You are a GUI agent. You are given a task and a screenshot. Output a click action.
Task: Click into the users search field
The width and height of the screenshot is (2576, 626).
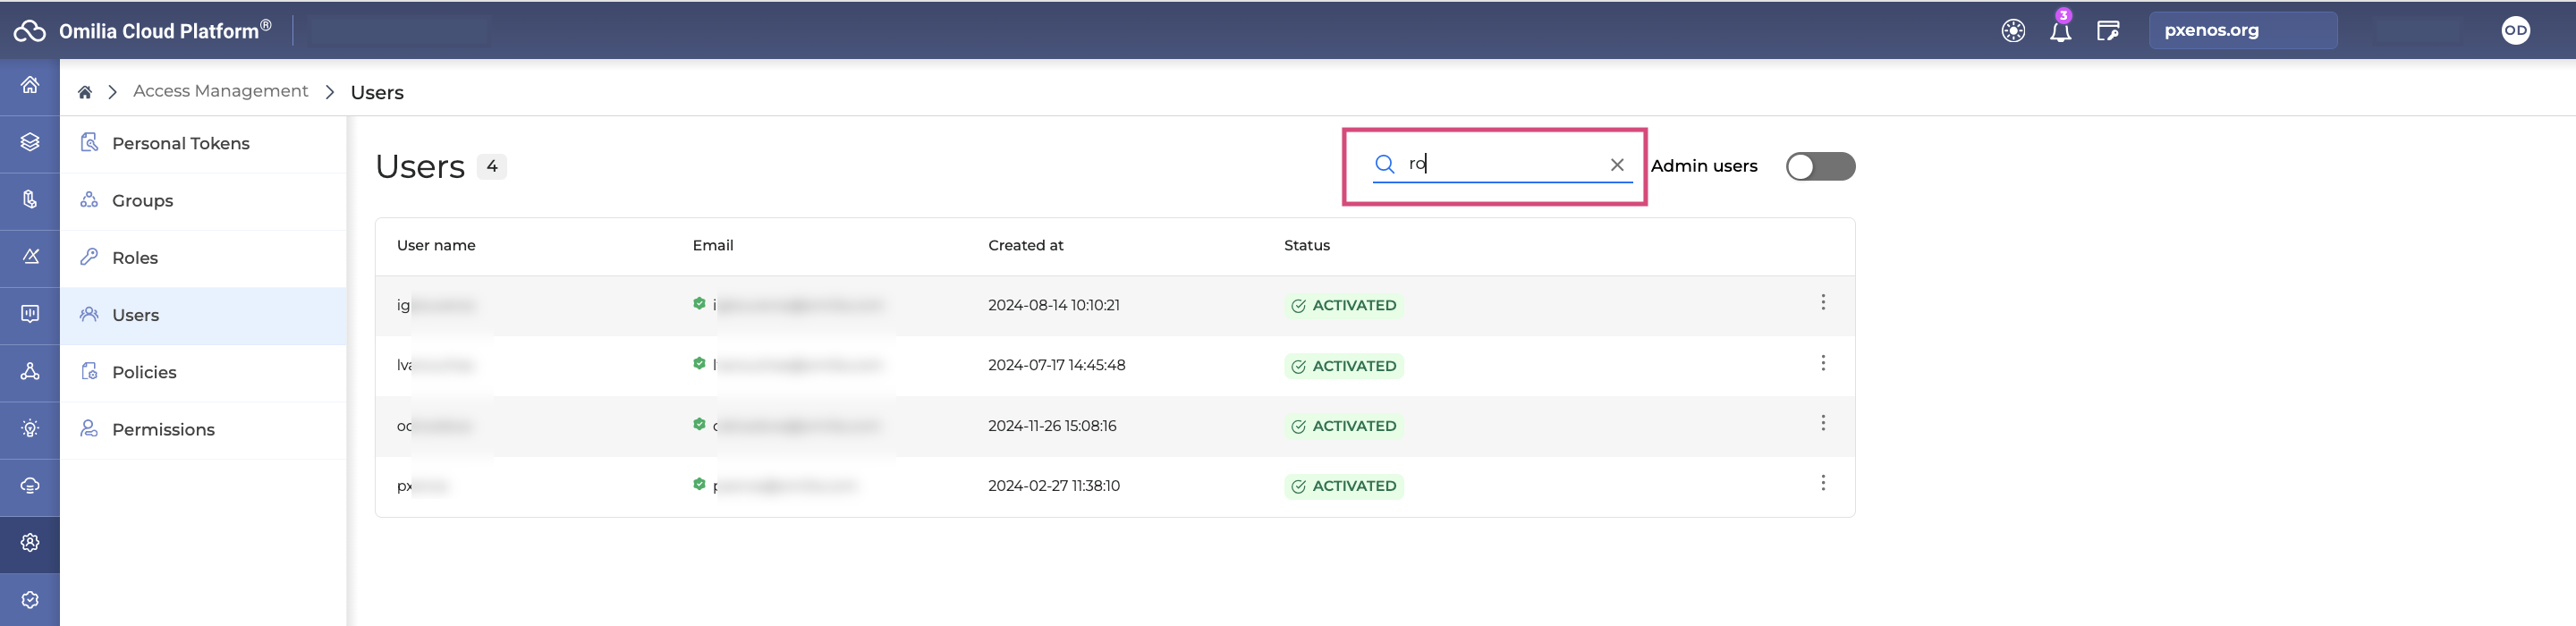click(x=1500, y=164)
